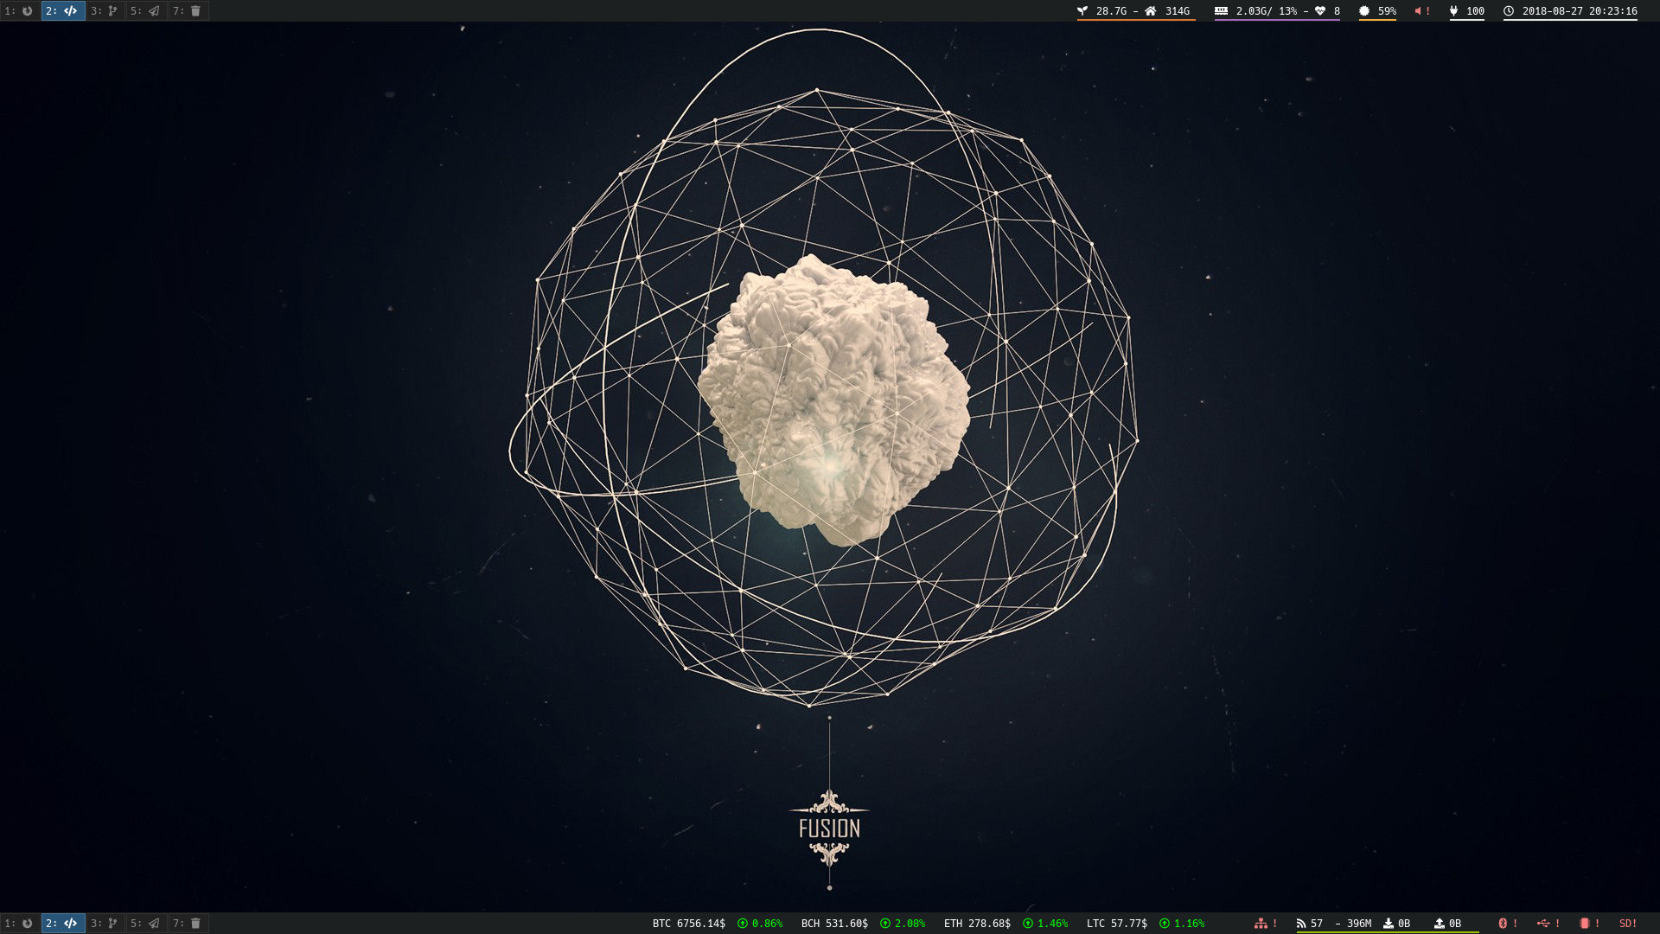Click the ETH 278.68$ price ticker
The image size is (1660, 934).
point(977,924)
